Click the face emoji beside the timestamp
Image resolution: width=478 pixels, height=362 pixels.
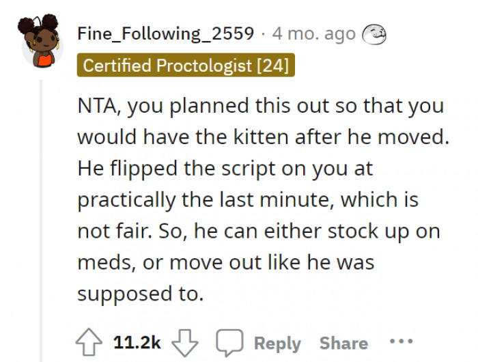pos(374,33)
